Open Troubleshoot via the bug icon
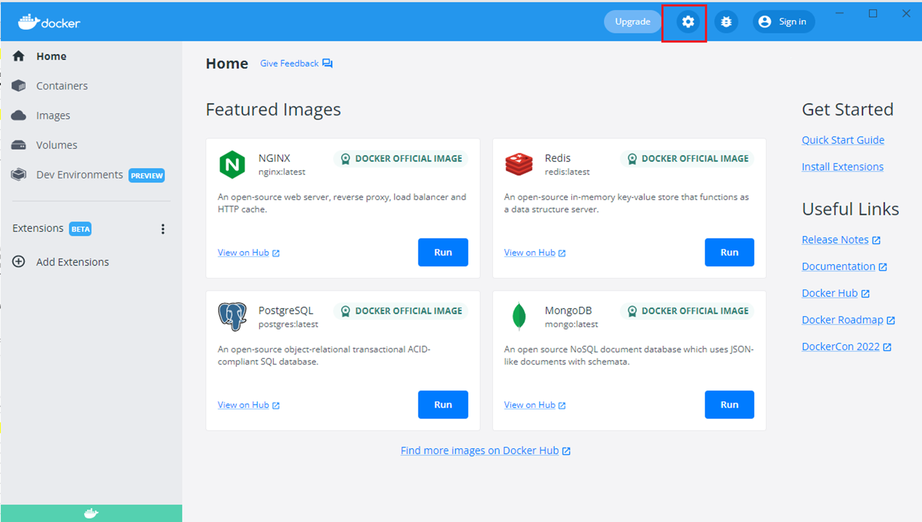The width and height of the screenshot is (922, 522). [x=726, y=22]
